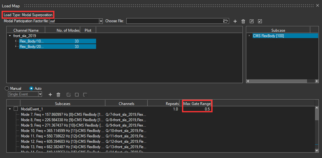This screenshot has width=322, height=158.
Task: Click the Channel Name column header
Action: point(26,30)
